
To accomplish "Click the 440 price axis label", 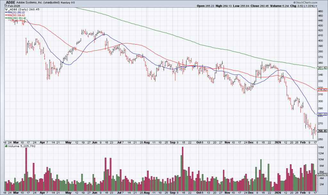I will point(320,20).
